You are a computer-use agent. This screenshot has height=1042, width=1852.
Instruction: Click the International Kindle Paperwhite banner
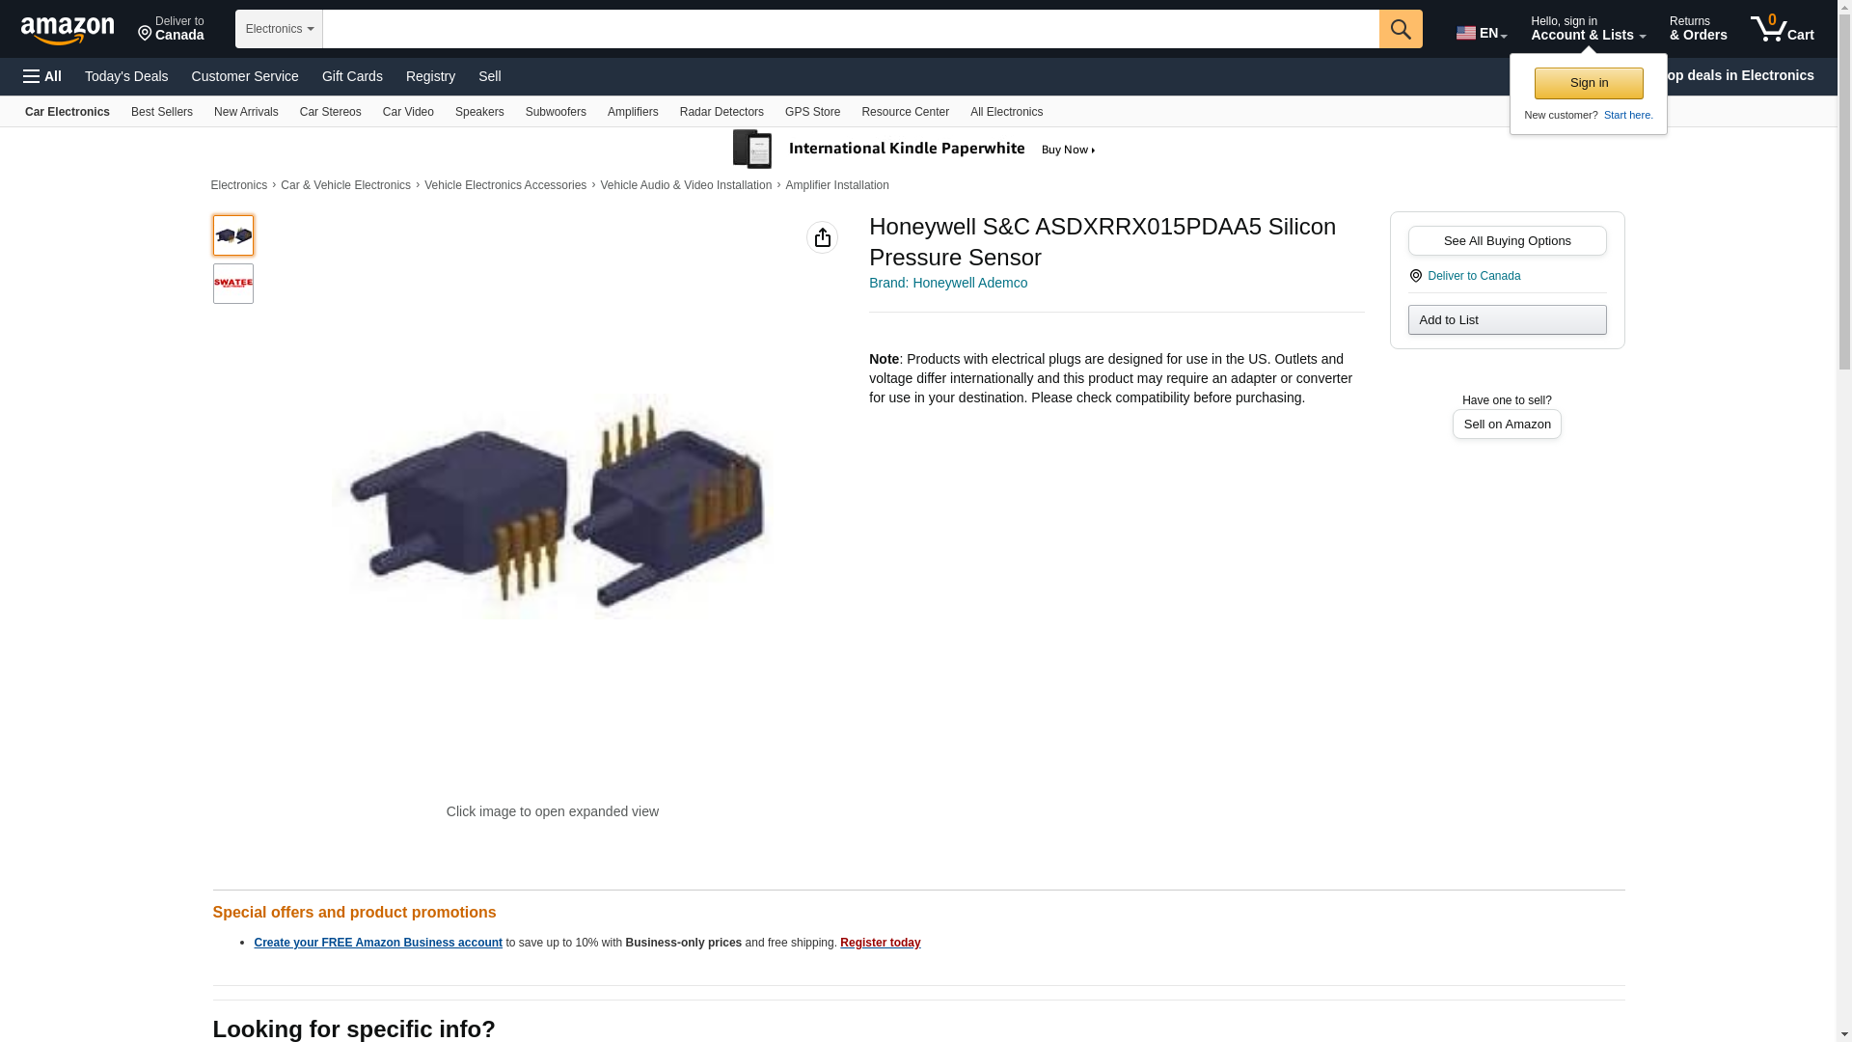click(x=914, y=150)
